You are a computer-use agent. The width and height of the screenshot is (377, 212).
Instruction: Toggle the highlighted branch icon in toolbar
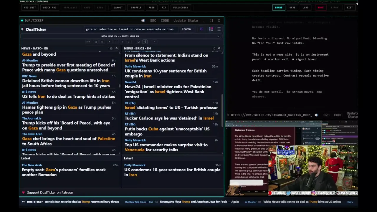[x=145, y=42]
